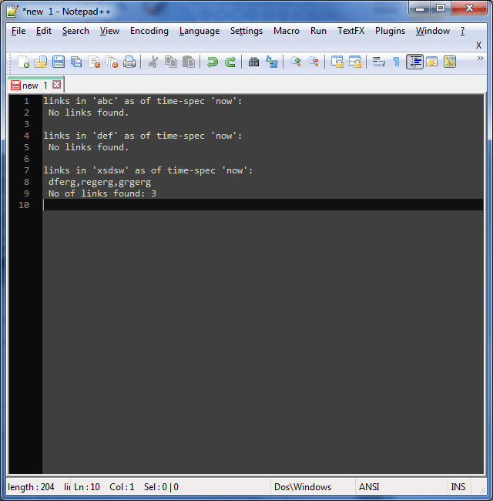
Task: Toggle synchronize vertical scrolling icon
Action: click(337, 62)
